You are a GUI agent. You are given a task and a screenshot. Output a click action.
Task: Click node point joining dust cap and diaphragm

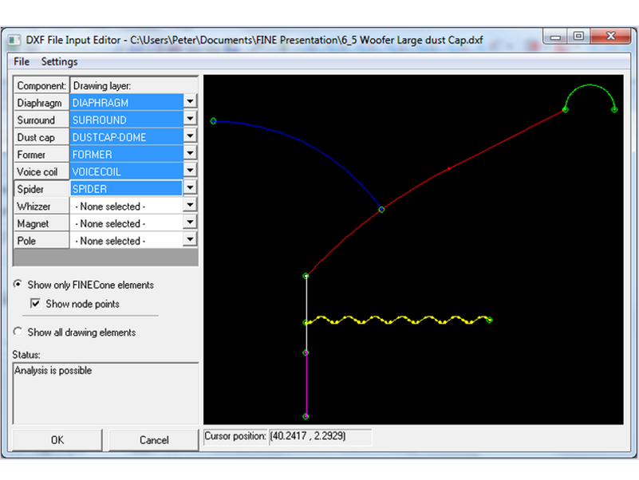click(x=381, y=210)
